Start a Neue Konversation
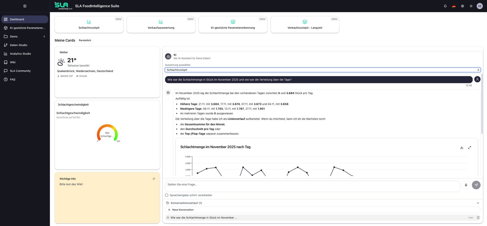 tap(323, 210)
